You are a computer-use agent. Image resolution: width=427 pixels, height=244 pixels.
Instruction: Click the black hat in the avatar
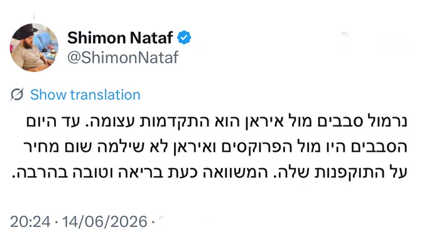point(24,31)
